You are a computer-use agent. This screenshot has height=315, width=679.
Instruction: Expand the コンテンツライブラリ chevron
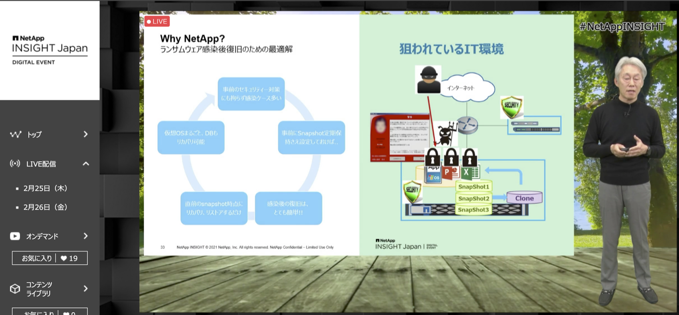[86, 288]
